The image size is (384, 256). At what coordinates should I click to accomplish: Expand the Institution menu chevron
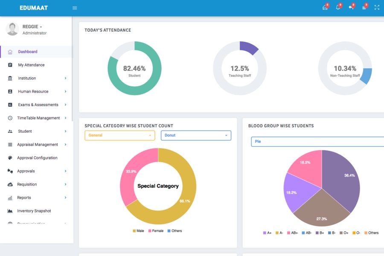click(x=65, y=78)
